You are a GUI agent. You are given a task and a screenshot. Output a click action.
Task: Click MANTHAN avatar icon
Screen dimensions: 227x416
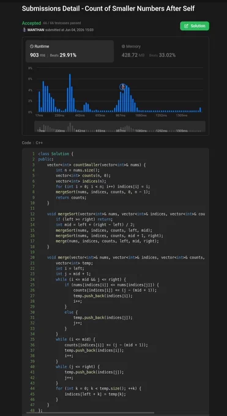[x=24, y=30]
